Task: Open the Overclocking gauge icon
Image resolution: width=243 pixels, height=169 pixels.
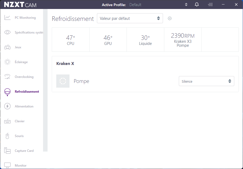Action: (x=7, y=77)
